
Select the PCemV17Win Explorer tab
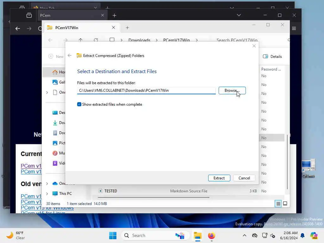pyautogui.click(x=82, y=28)
